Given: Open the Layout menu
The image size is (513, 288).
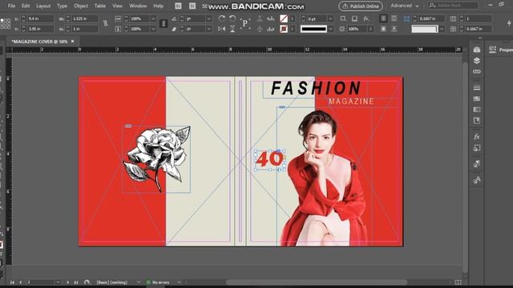Looking at the screenshot, I should tap(43, 6).
